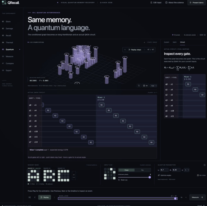Click RZ gate on q1 · x4 in main circuit
Screen dimensions: 207x206
[48, 110]
